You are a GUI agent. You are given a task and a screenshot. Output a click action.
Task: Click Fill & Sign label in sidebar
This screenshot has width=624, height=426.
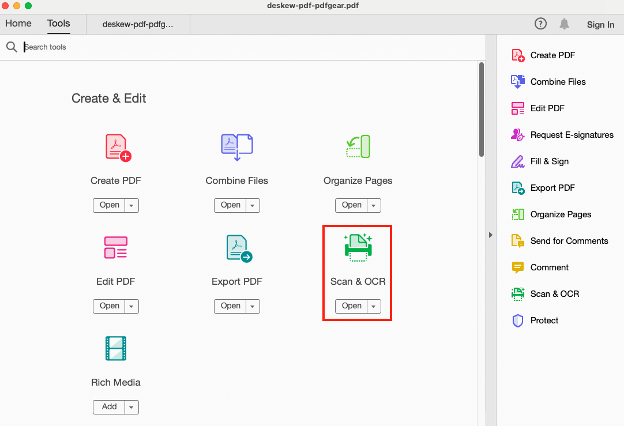click(x=550, y=161)
